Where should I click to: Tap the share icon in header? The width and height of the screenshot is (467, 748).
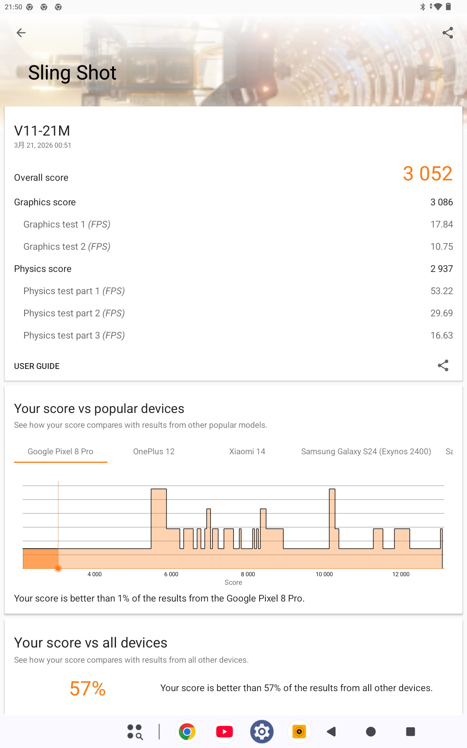448,33
